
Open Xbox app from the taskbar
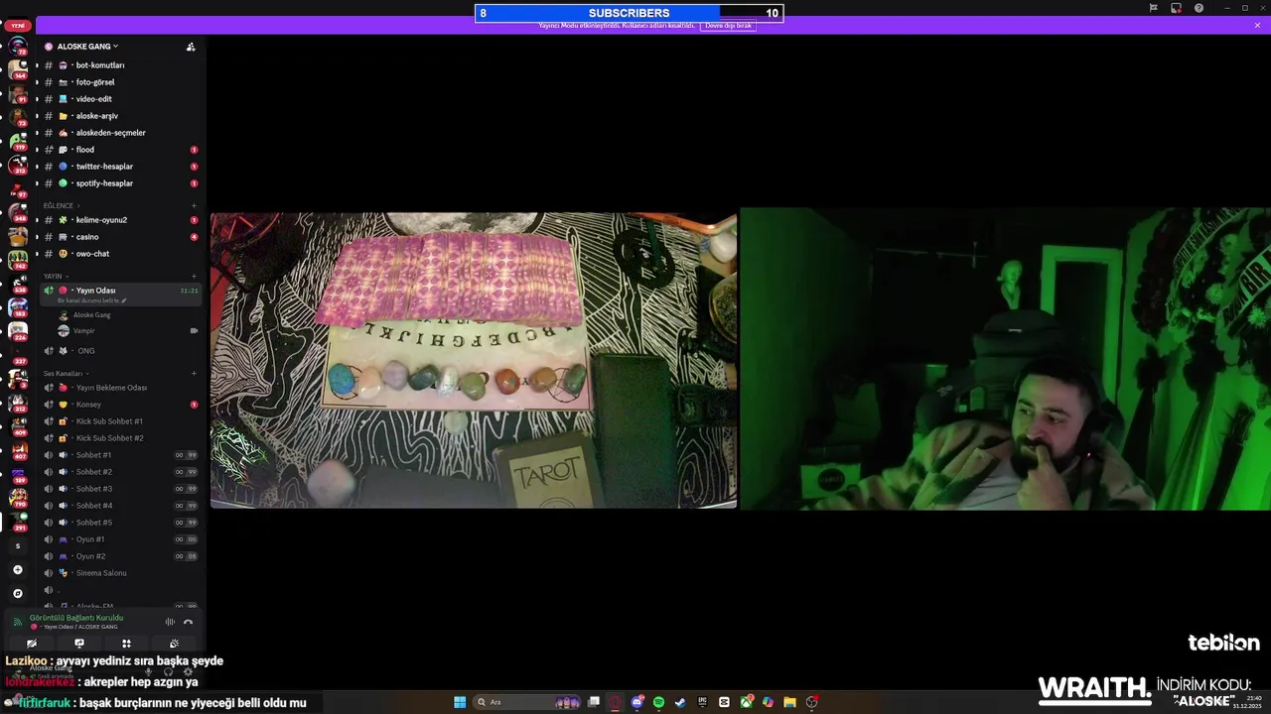(746, 702)
